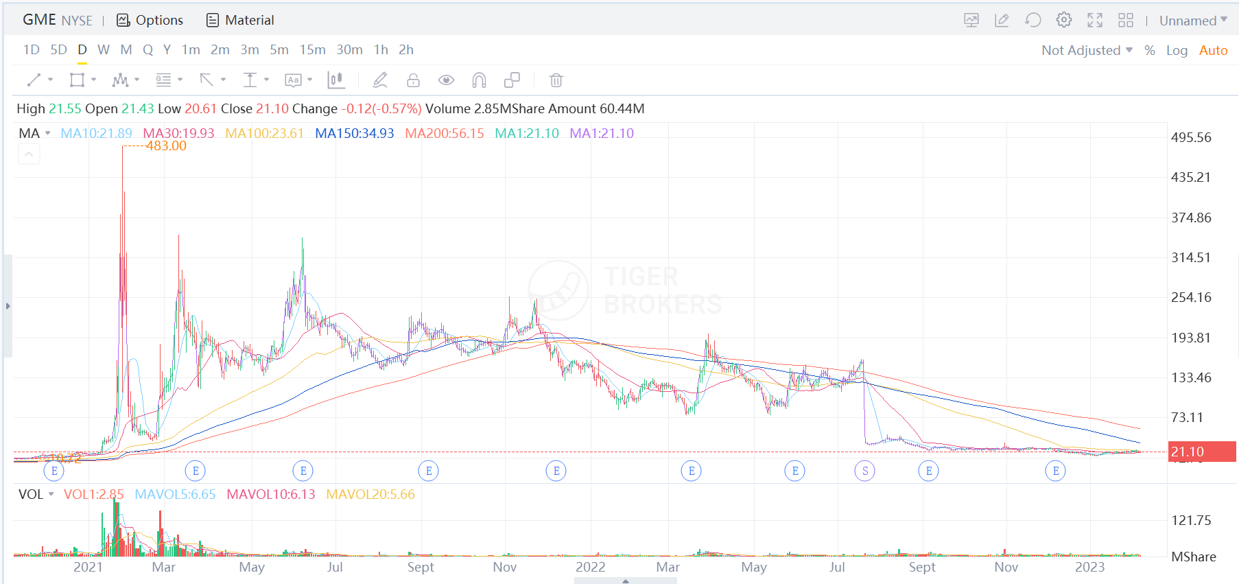Open chart settings gear icon
The image size is (1239, 584).
point(1064,20)
